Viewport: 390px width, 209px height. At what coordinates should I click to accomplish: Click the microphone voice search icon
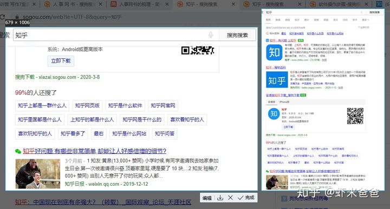point(211,35)
